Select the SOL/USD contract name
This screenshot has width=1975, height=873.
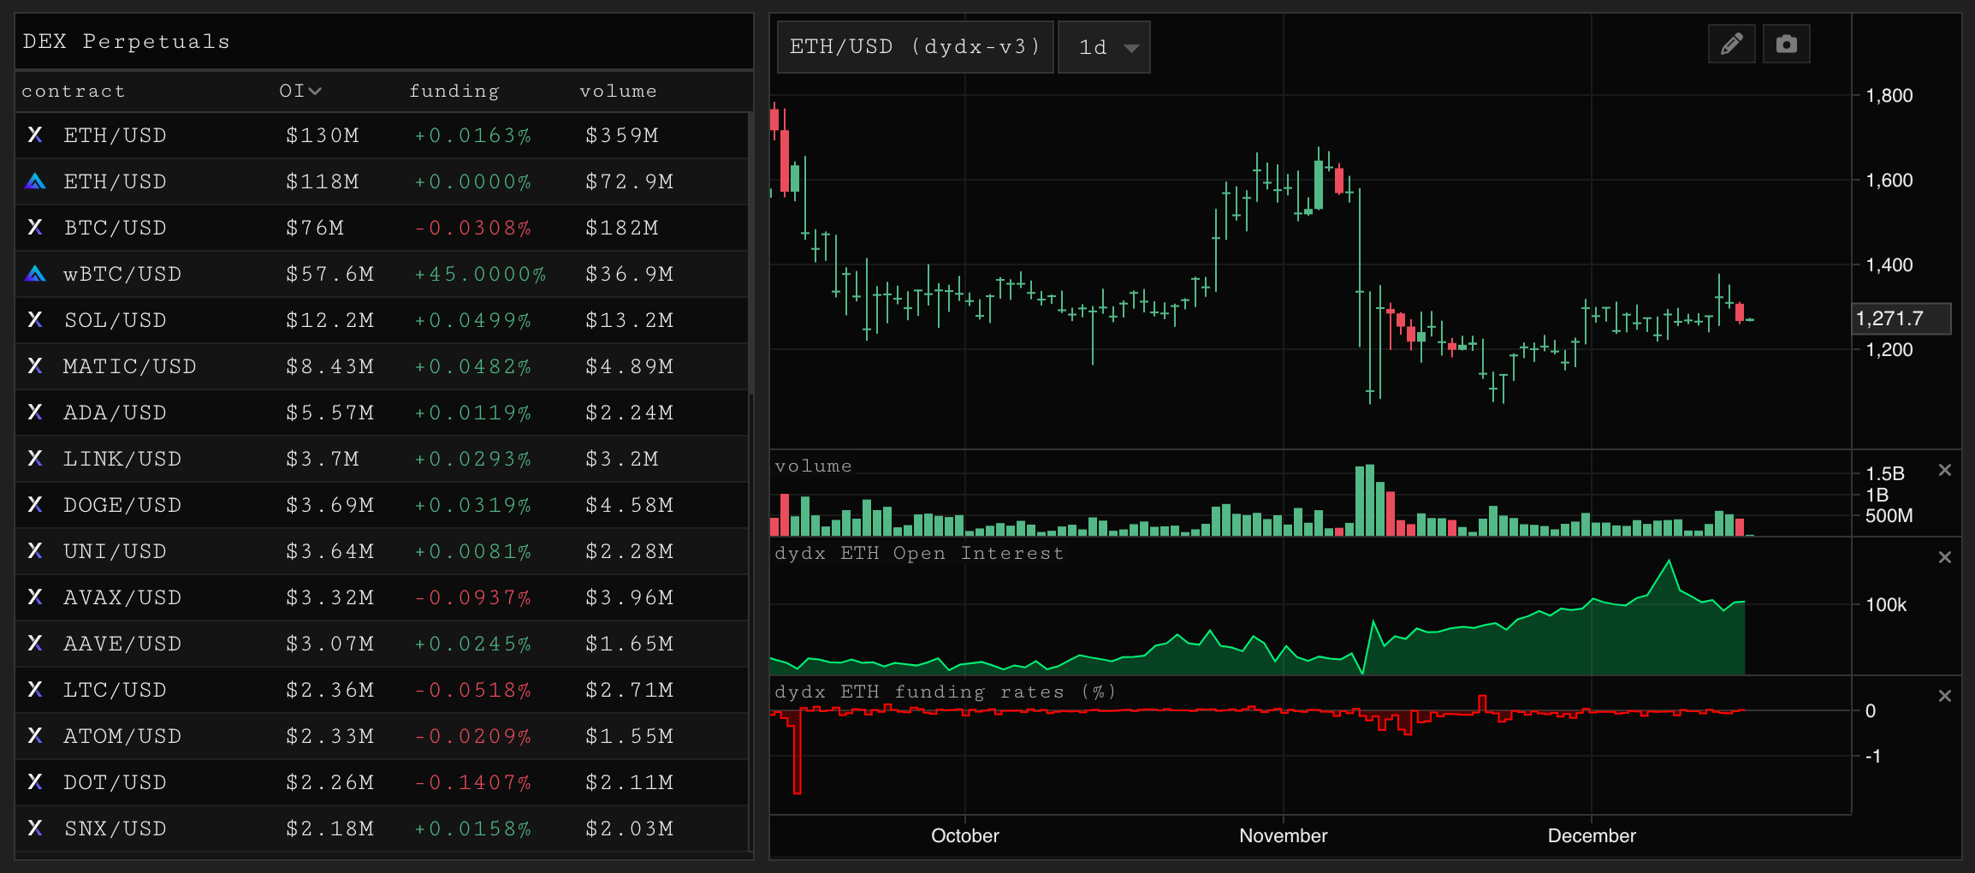click(x=115, y=320)
